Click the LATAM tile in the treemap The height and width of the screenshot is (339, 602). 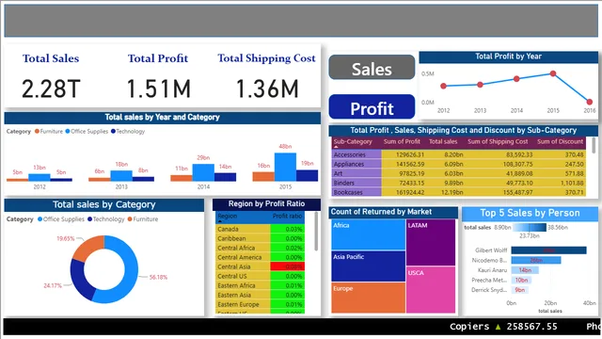point(431,242)
